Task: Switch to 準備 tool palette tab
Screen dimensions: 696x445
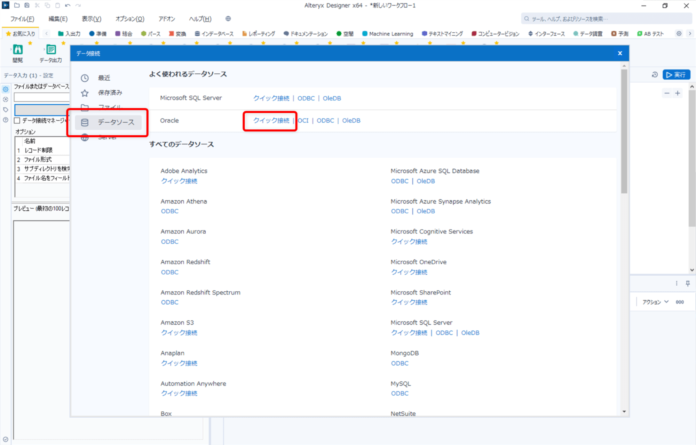Action: click(x=98, y=34)
